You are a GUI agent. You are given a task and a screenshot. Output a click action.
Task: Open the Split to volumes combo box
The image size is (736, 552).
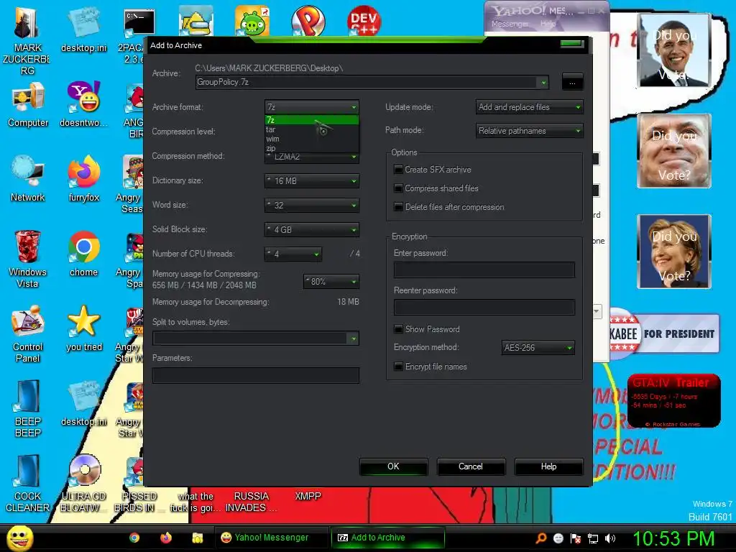[256, 339]
